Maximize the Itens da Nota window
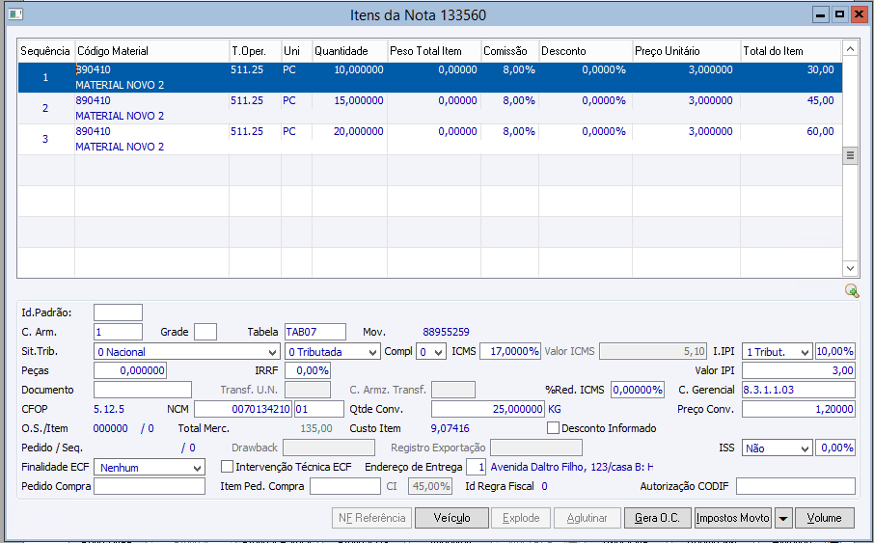The width and height of the screenshot is (874, 543). [x=839, y=14]
